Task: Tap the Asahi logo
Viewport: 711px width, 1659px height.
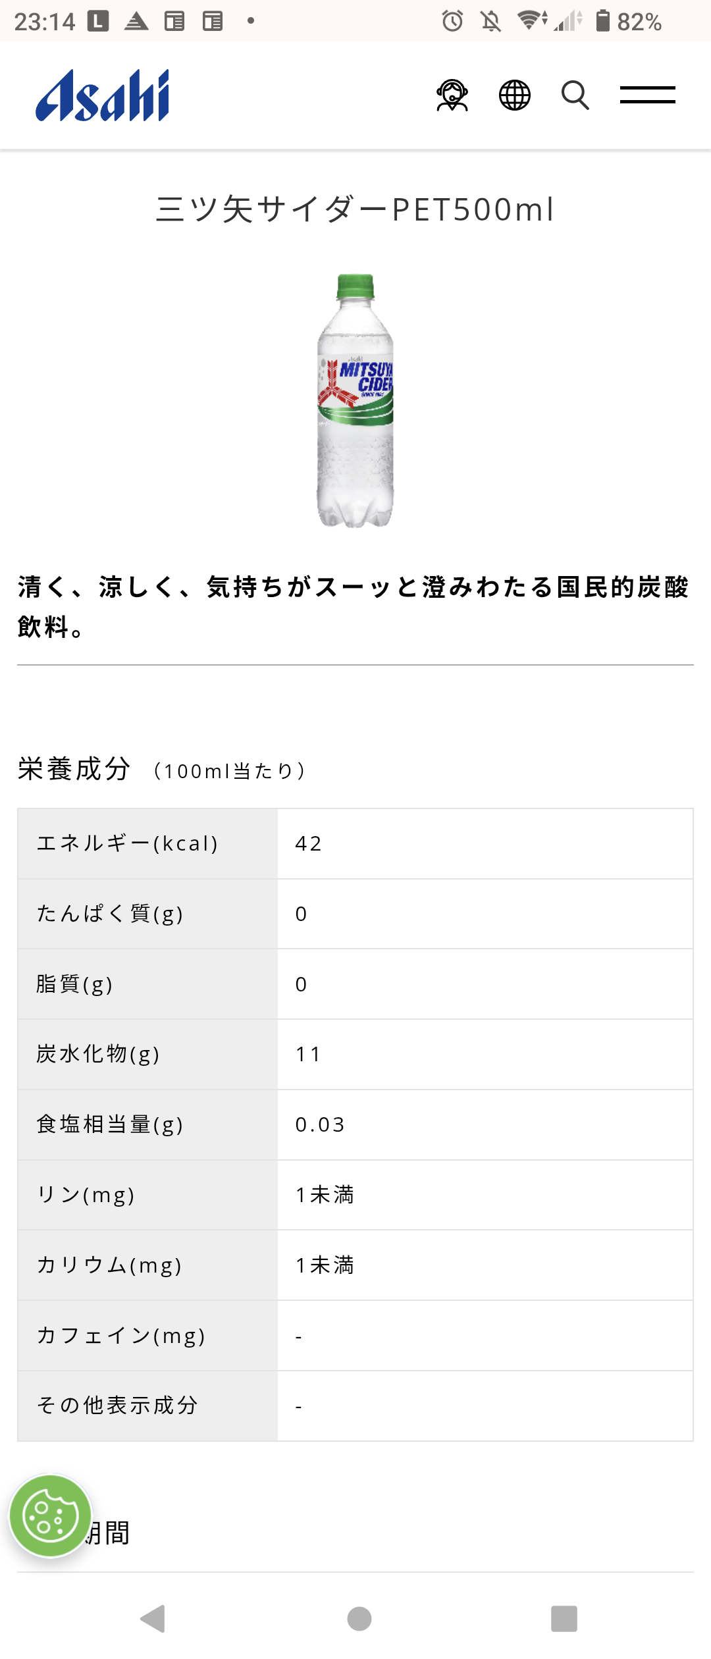Action: pos(103,96)
